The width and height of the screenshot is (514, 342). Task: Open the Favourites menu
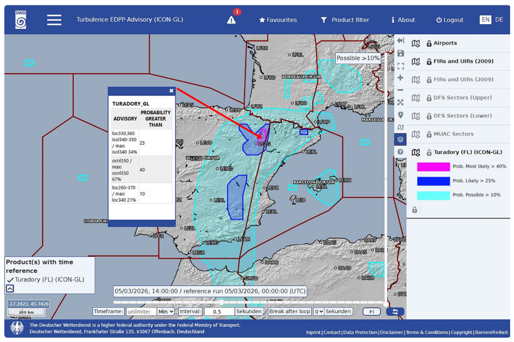tap(278, 20)
